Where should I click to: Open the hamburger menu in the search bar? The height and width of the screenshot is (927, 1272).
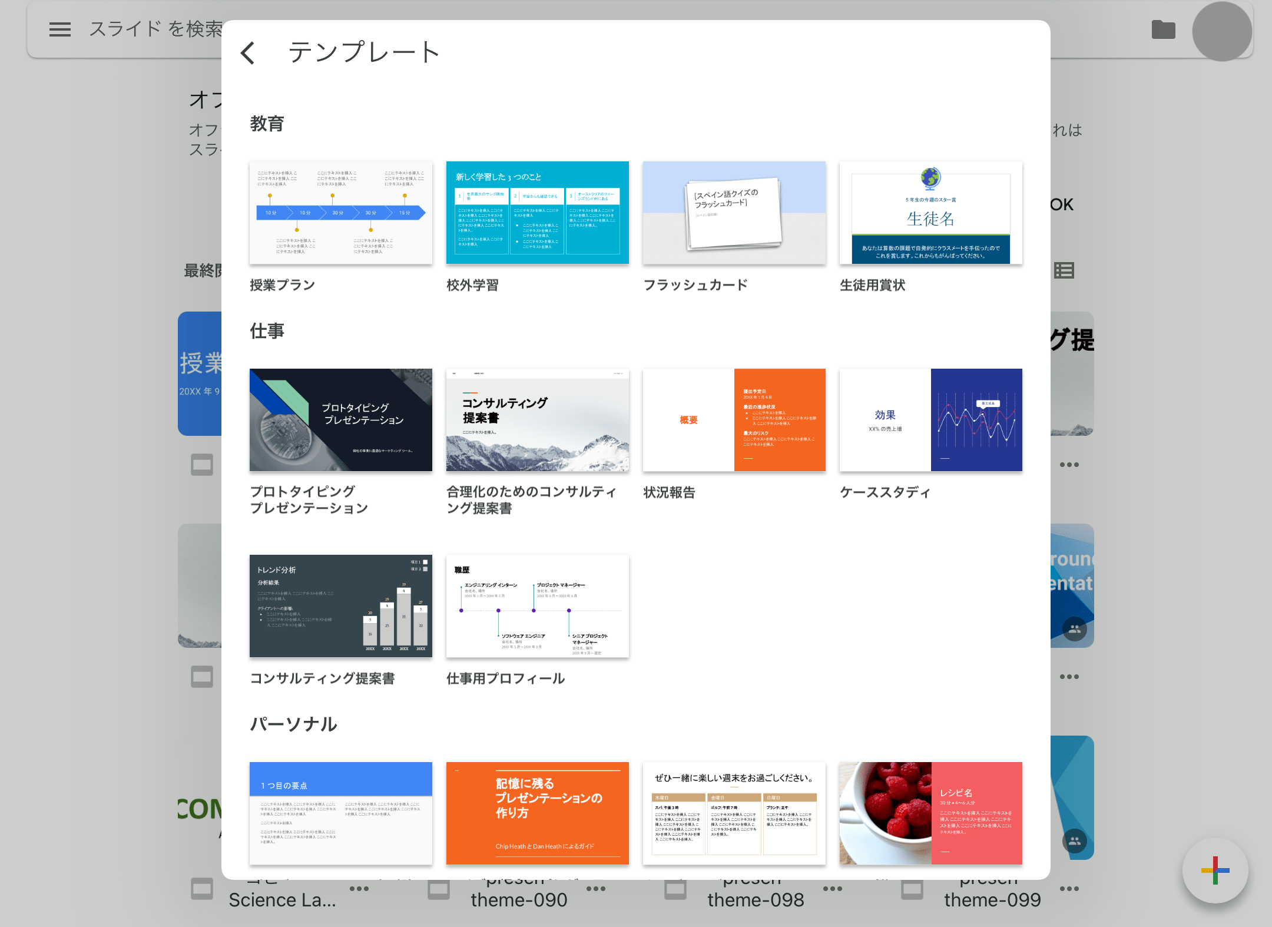click(60, 29)
